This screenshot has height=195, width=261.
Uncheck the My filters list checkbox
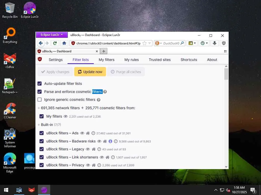42,116
